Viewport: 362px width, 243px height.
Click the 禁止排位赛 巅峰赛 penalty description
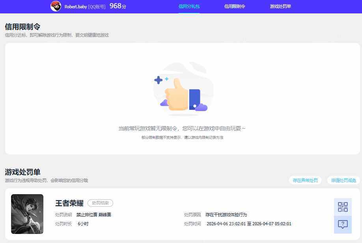94,215
